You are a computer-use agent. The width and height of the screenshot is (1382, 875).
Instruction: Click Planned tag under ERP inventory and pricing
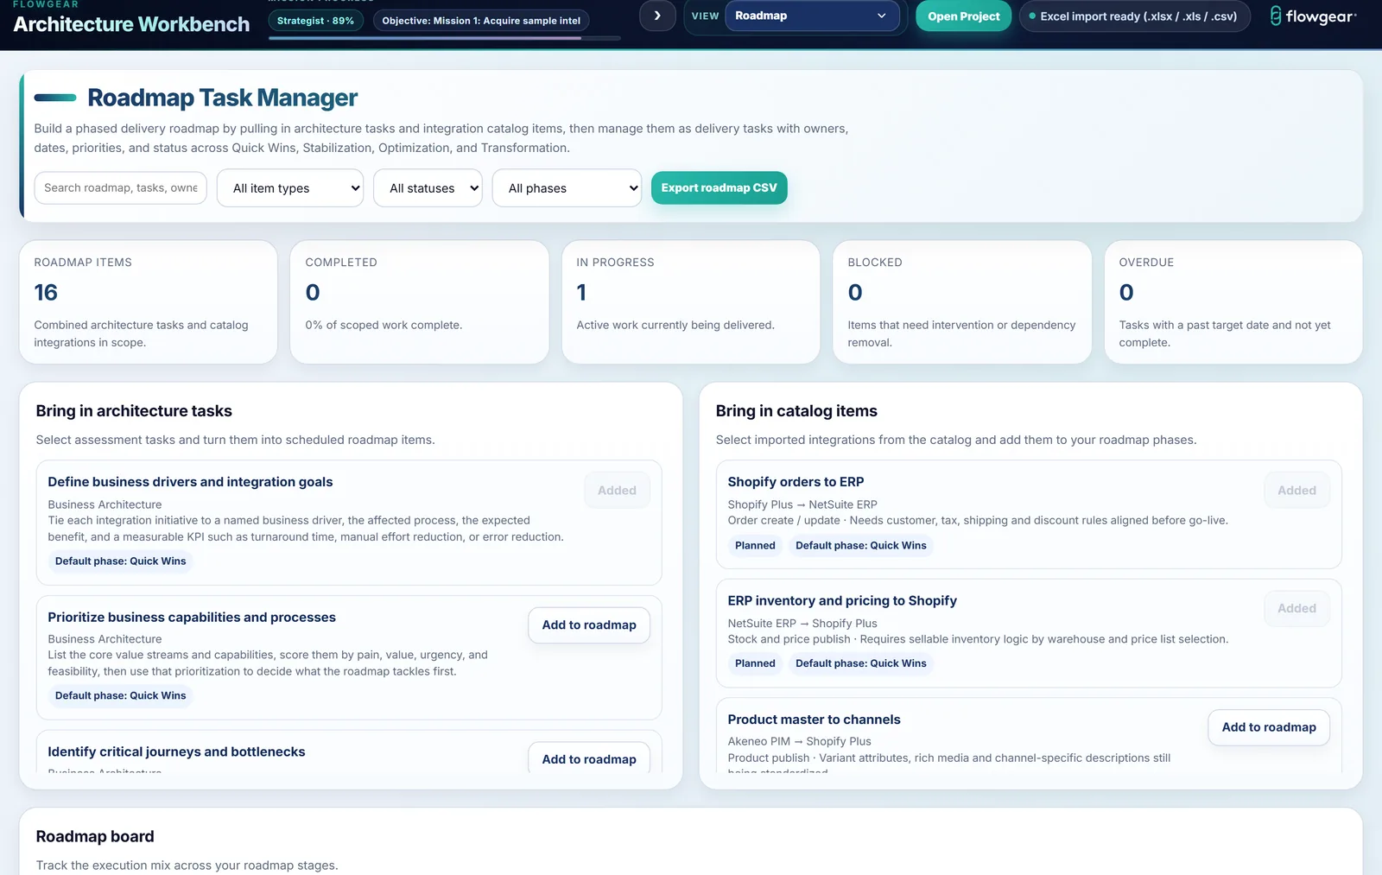(755, 663)
